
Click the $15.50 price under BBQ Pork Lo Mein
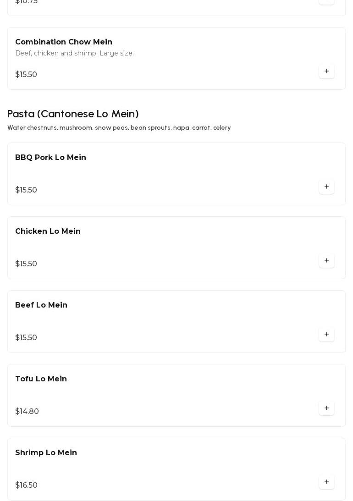click(x=26, y=190)
